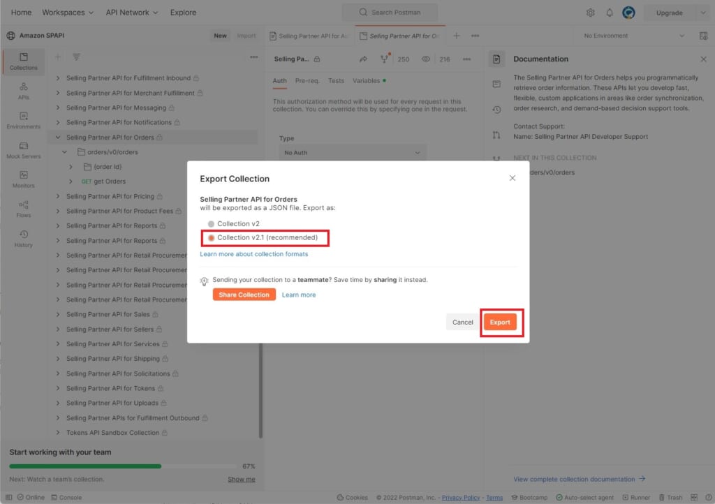Image resolution: width=715 pixels, height=504 pixels.
Task: Click the filter collections icon
Action: 76,57
